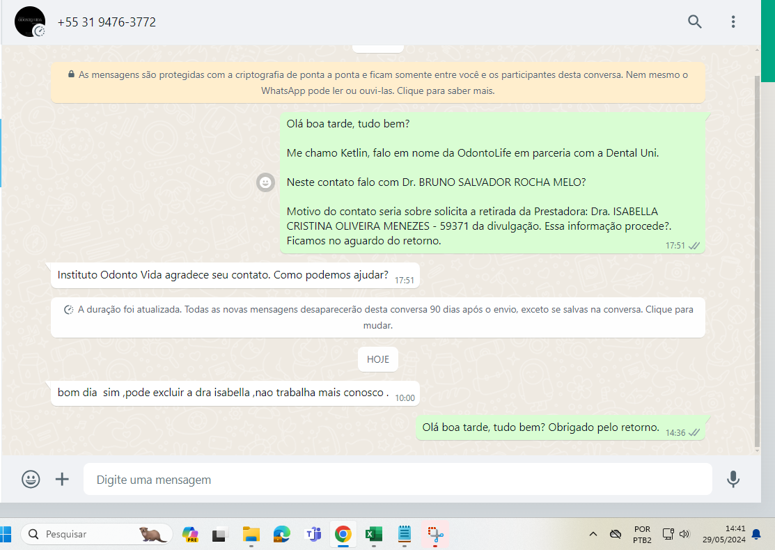775x550 pixels.
Task: Open Microsoft Teams from the taskbar
Action: click(x=313, y=534)
